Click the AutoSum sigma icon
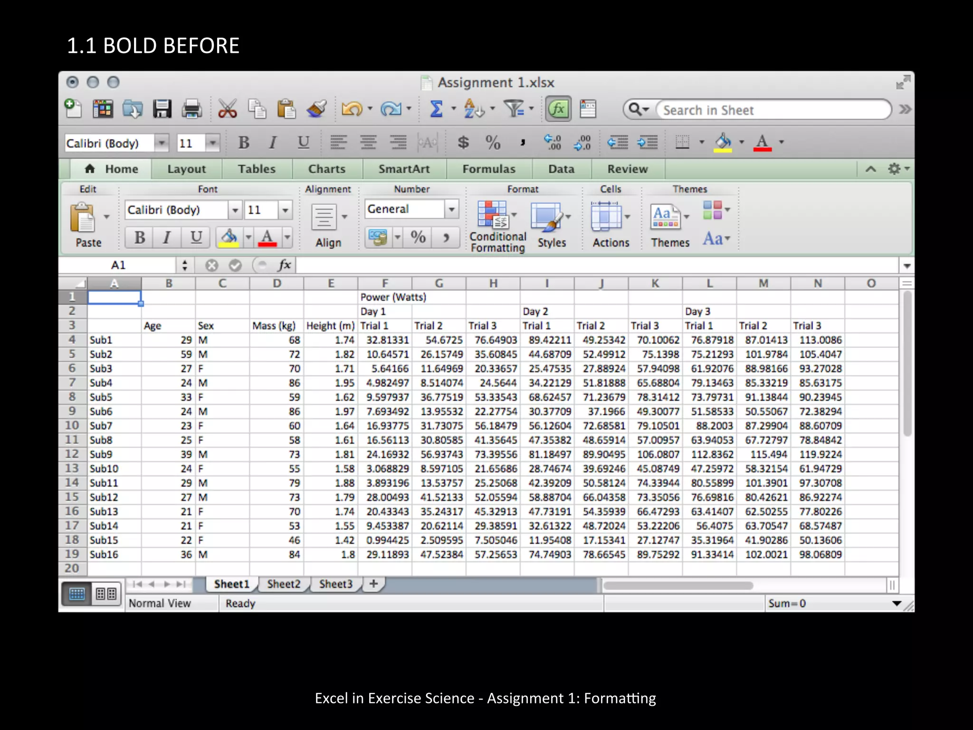Viewport: 973px width, 730px height. coord(436,109)
